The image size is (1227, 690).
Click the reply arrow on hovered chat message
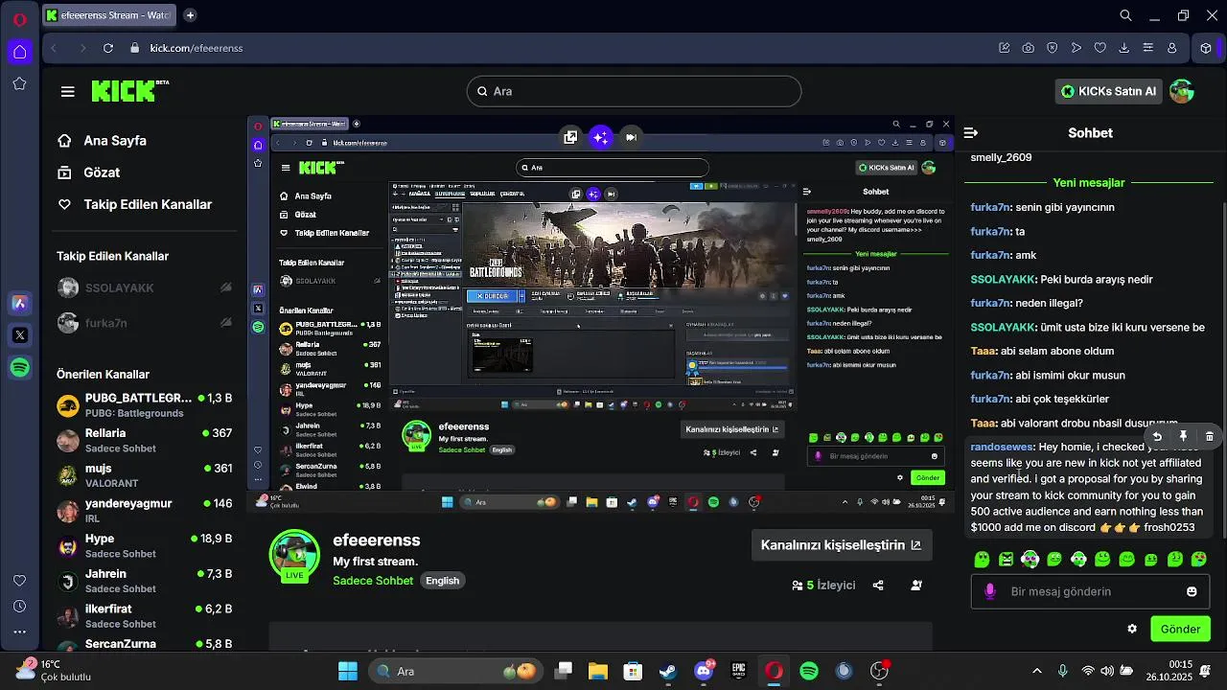coord(1157,436)
